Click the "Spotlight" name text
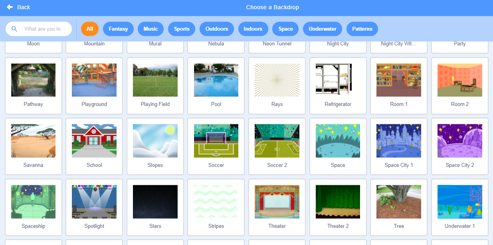Image resolution: width=493 pixels, height=245 pixels. coord(94,226)
